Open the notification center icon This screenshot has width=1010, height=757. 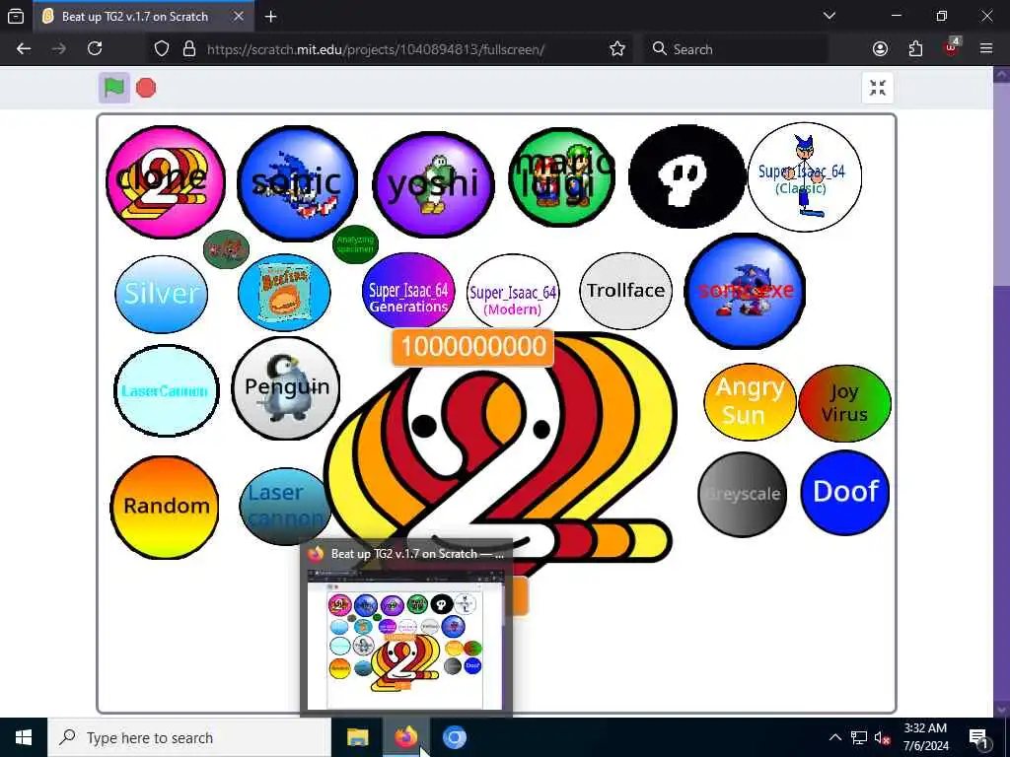(x=978, y=737)
